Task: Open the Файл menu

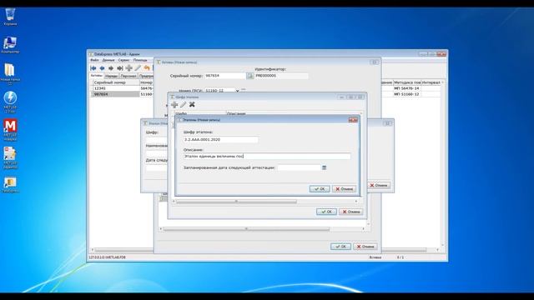Action: [94, 60]
